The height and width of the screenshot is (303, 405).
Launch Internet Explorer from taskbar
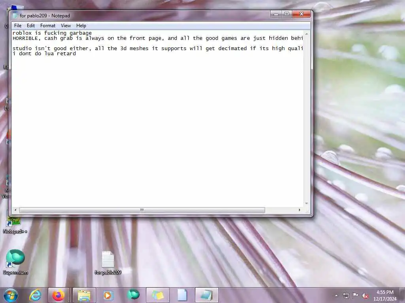35,295
